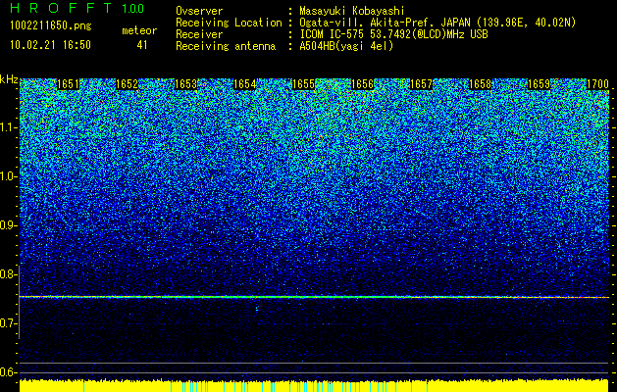Screen dimensions: 617x392
Task: Select the file name 1002211650.png
Action: (51, 26)
